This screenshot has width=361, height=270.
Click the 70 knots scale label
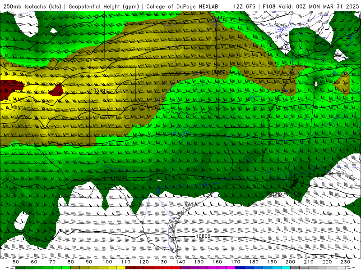click(x=52, y=262)
